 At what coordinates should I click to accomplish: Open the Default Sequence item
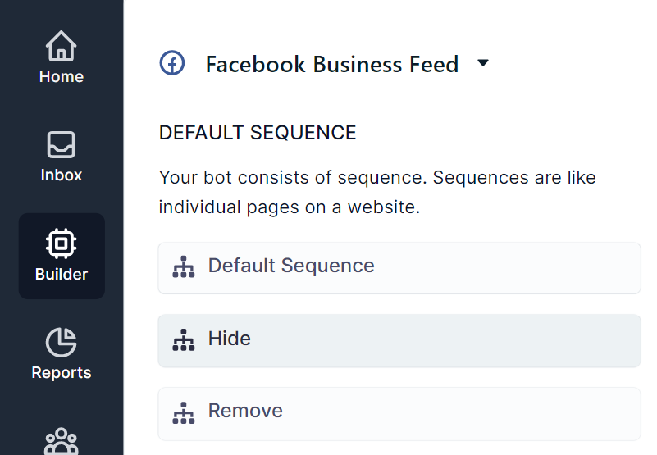(x=291, y=266)
